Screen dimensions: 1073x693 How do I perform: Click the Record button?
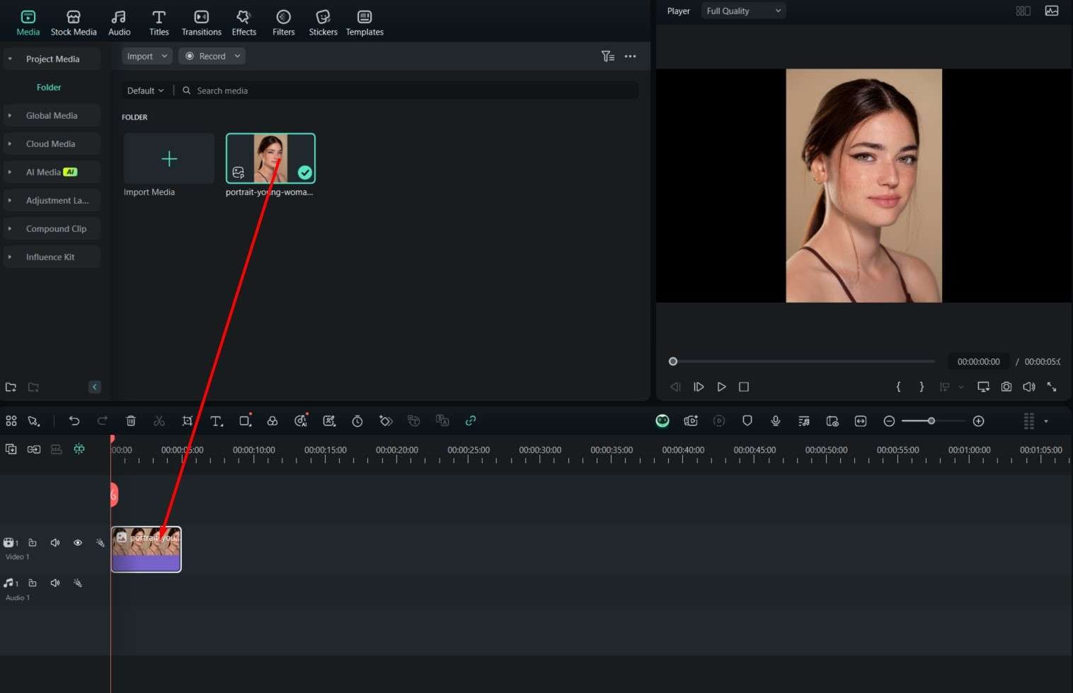212,56
